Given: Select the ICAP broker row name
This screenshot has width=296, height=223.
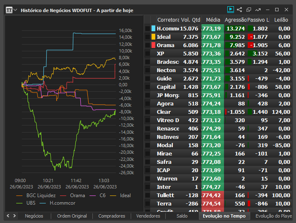Looking at the screenshot, I should 163,170.
